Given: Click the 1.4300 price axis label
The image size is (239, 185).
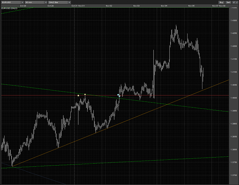Looking at the screenshot, I should click(x=234, y=20).
